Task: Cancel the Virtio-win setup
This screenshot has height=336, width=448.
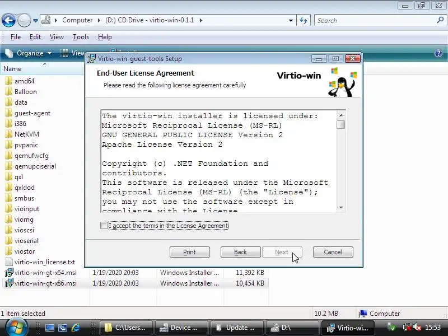Action: [333, 252]
